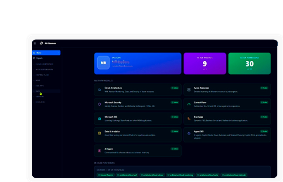Click the Active Permissions 30 card

[x=249, y=63]
